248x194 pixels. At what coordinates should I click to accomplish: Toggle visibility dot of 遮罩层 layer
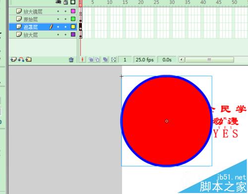coord(58,27)
